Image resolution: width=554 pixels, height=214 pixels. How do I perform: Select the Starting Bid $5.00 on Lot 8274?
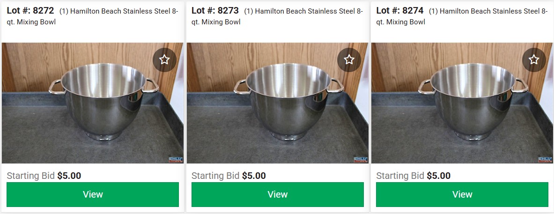click(439, 176)
